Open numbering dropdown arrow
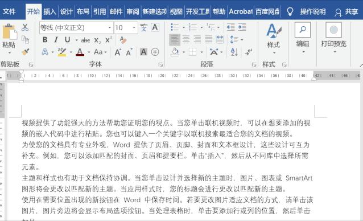Viewport: 363px width, 221px height. point(201,27)
